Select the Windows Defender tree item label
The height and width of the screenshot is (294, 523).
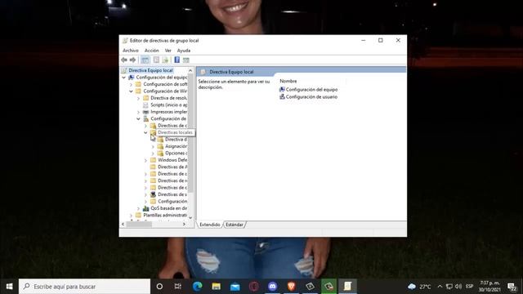pyautogui.click(x=172, y=160)
